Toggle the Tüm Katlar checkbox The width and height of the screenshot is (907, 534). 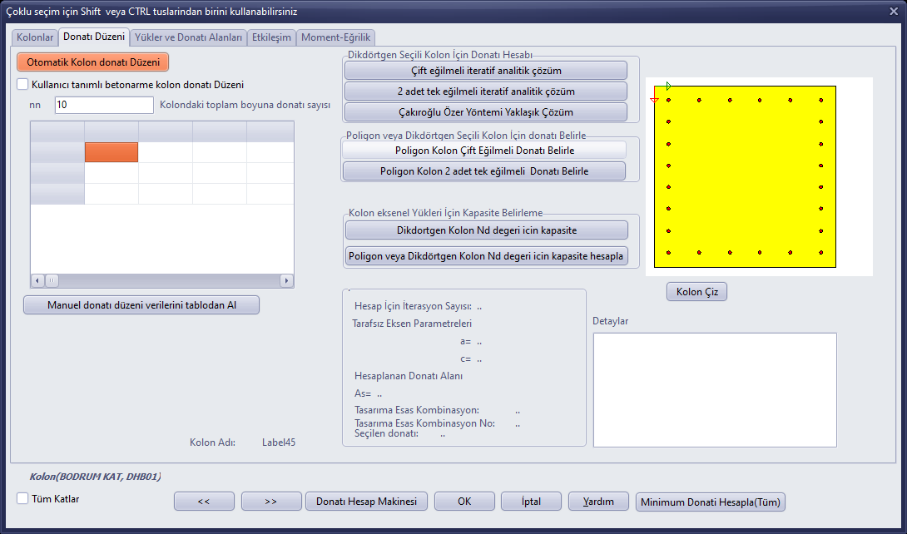click(22, 498)
